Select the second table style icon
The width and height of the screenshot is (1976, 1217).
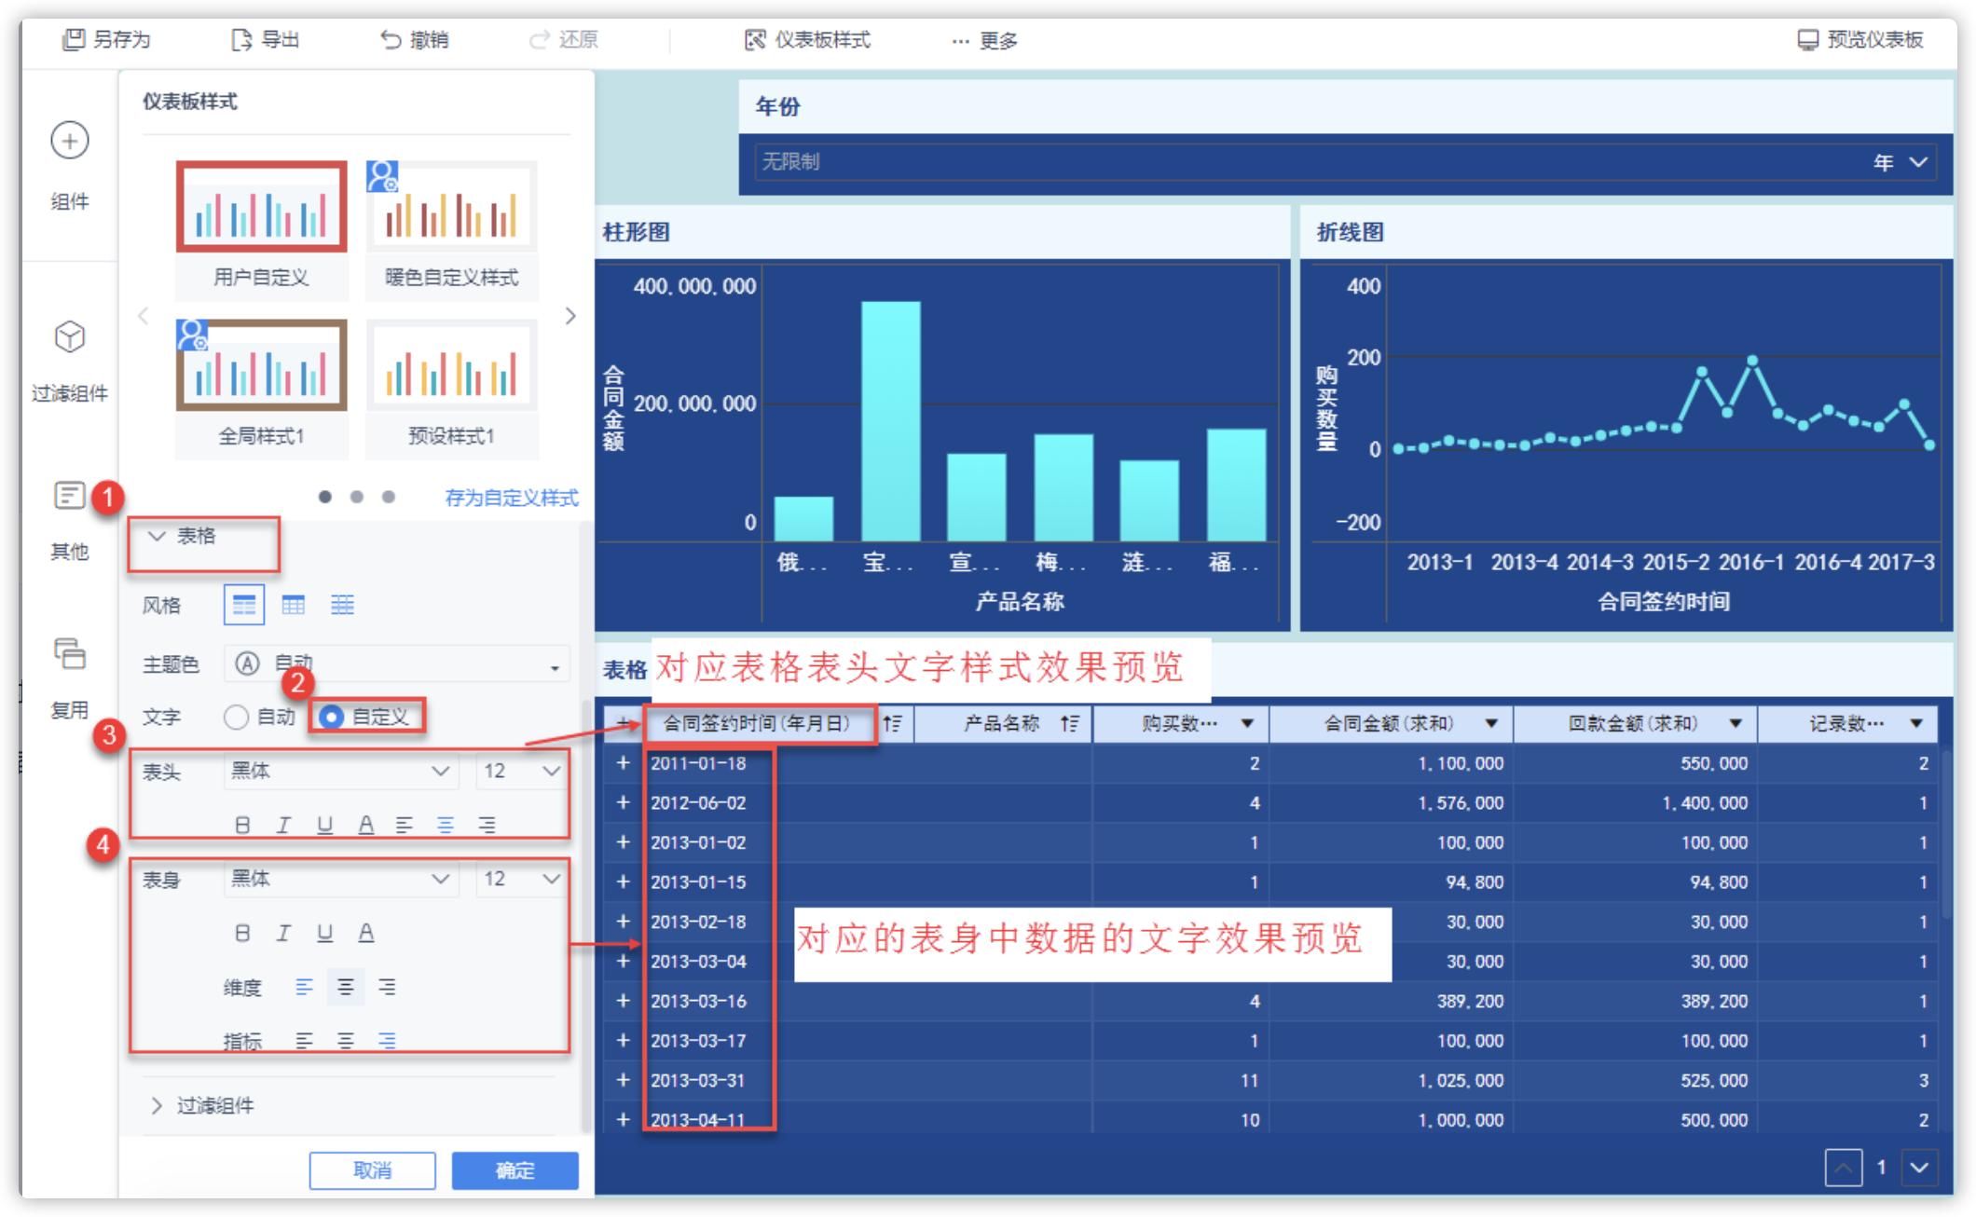point(294,605)
